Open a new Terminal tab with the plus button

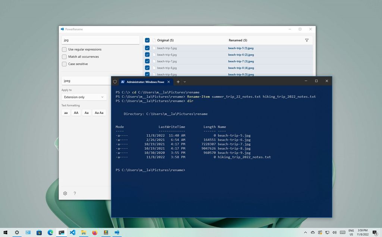[x=178, y=81]
